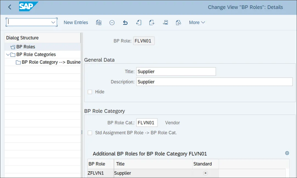Click the Delete (minus circle) icon
This screenshot has height=178, width=297.
tap(112, 23)
